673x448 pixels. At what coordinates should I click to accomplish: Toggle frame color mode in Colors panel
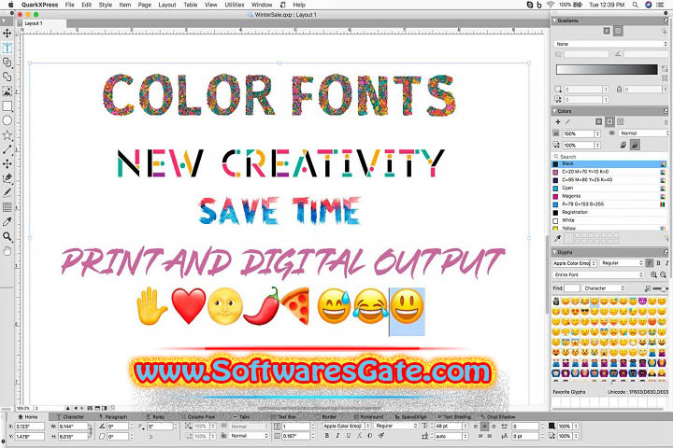coord(599,121)
